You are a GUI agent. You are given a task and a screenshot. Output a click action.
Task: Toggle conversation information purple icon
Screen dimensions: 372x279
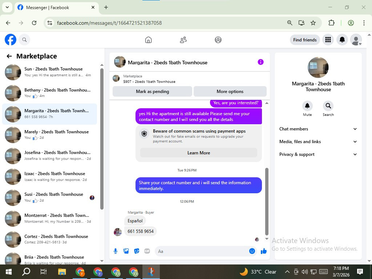(x=260, y=62)
